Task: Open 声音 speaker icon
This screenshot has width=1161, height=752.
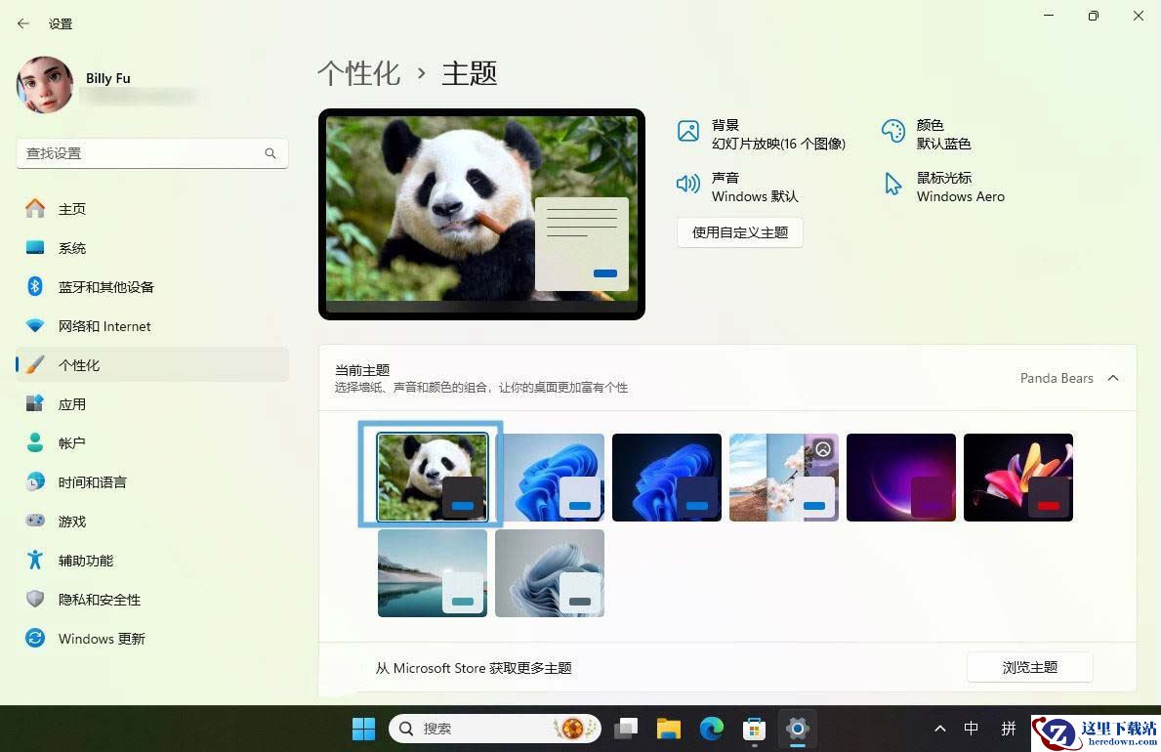Action: point(687,184)
